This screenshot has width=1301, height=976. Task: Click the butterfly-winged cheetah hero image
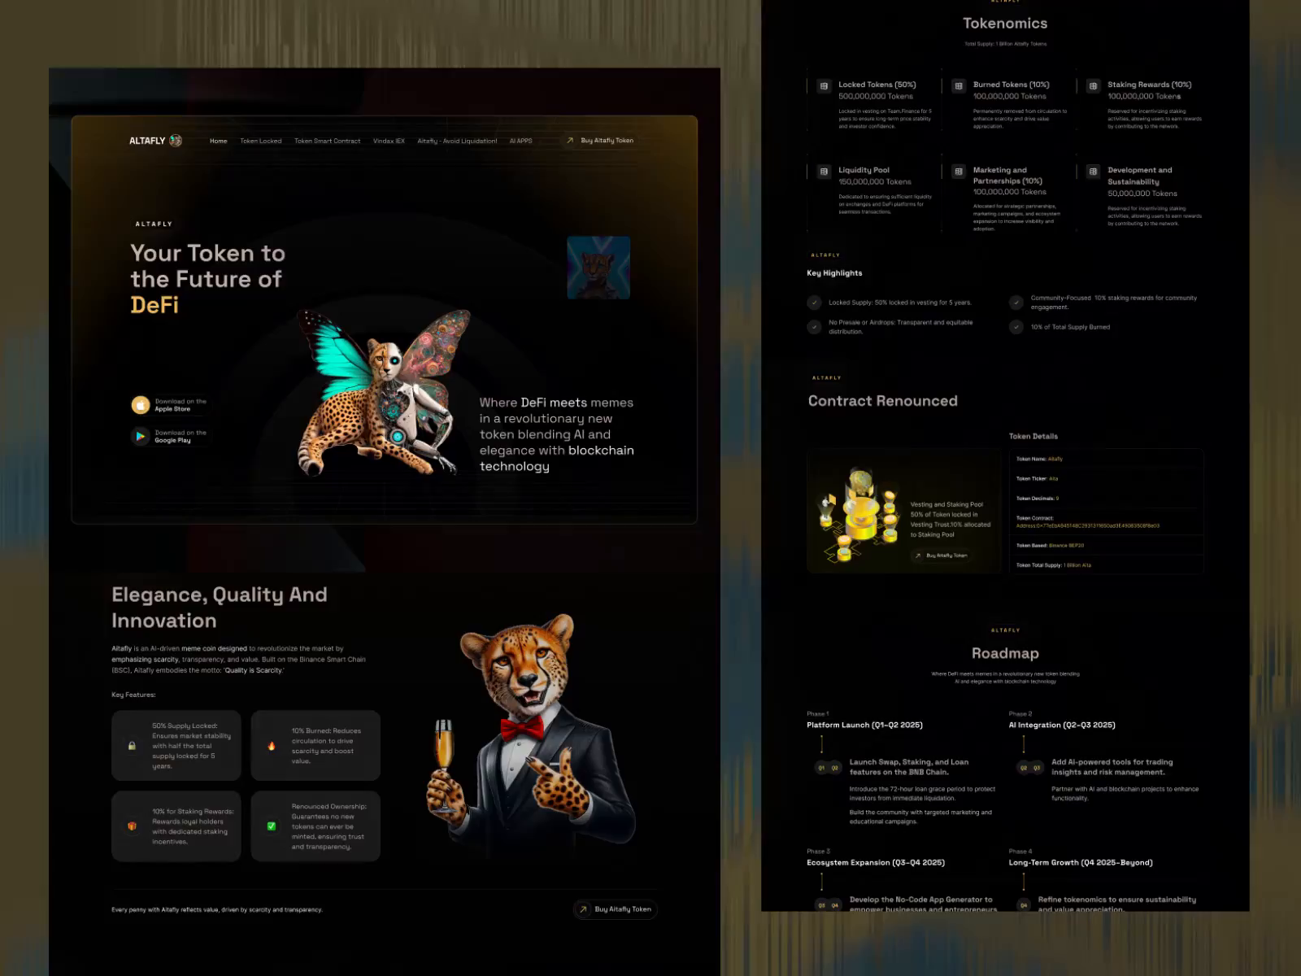(383, 392)
